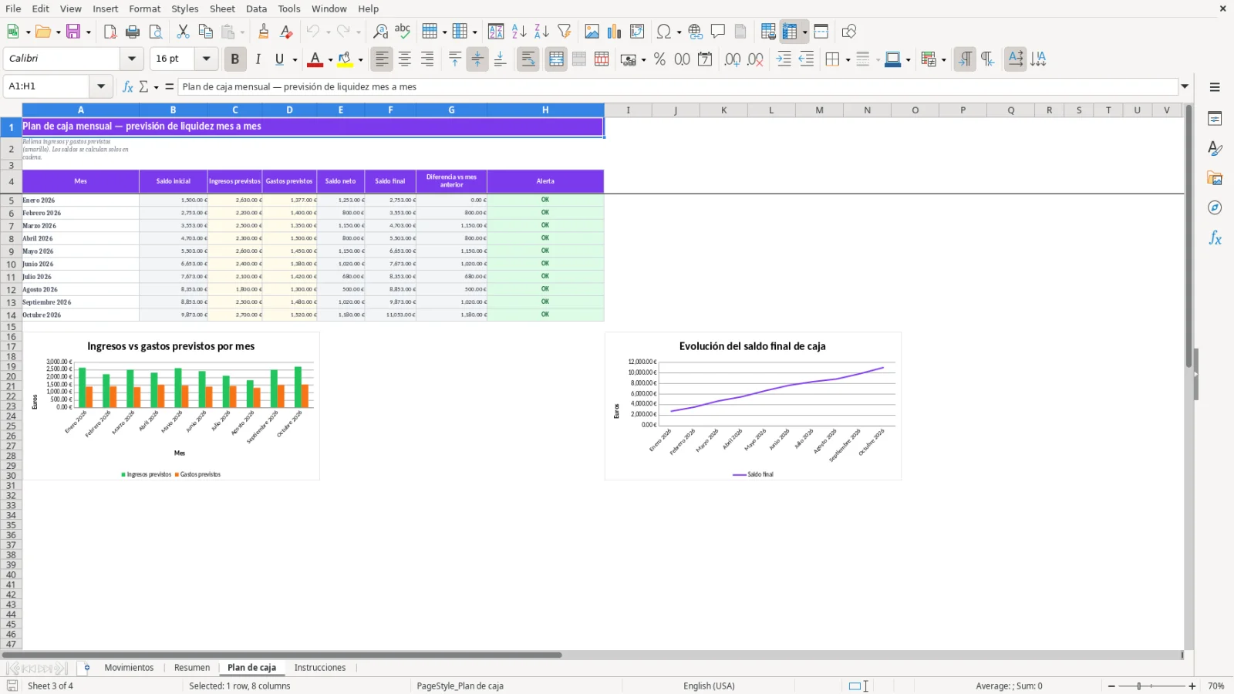This screenshot has height=694, width=1234.
Task: Insert Chart icon in toolbar
Action: (x=614, y=32)
